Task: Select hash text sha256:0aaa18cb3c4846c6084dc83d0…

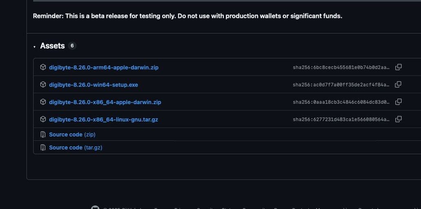Action: [x=341, y=102]
